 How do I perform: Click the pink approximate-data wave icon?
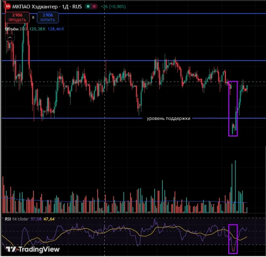94,7
